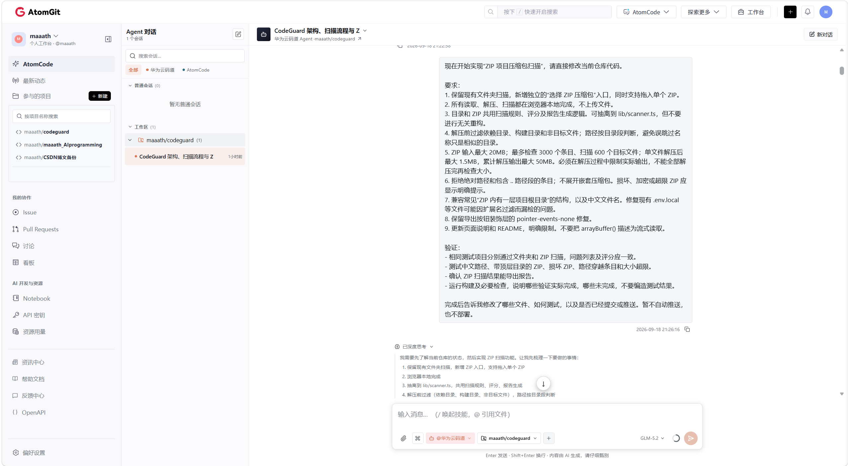
Task: Filter conversations by 华为云码道
Action: click(x=160, y=70)
